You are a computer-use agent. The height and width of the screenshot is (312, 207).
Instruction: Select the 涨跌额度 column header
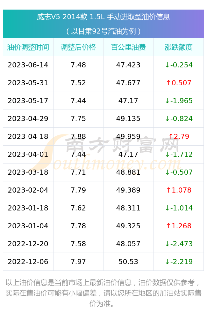pos(179,47)
